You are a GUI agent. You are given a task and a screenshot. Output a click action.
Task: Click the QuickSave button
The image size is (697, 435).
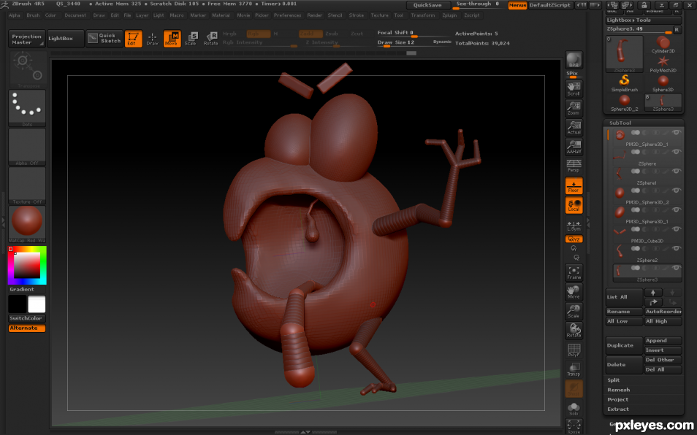pyautogui.click(x=427, y=5)
